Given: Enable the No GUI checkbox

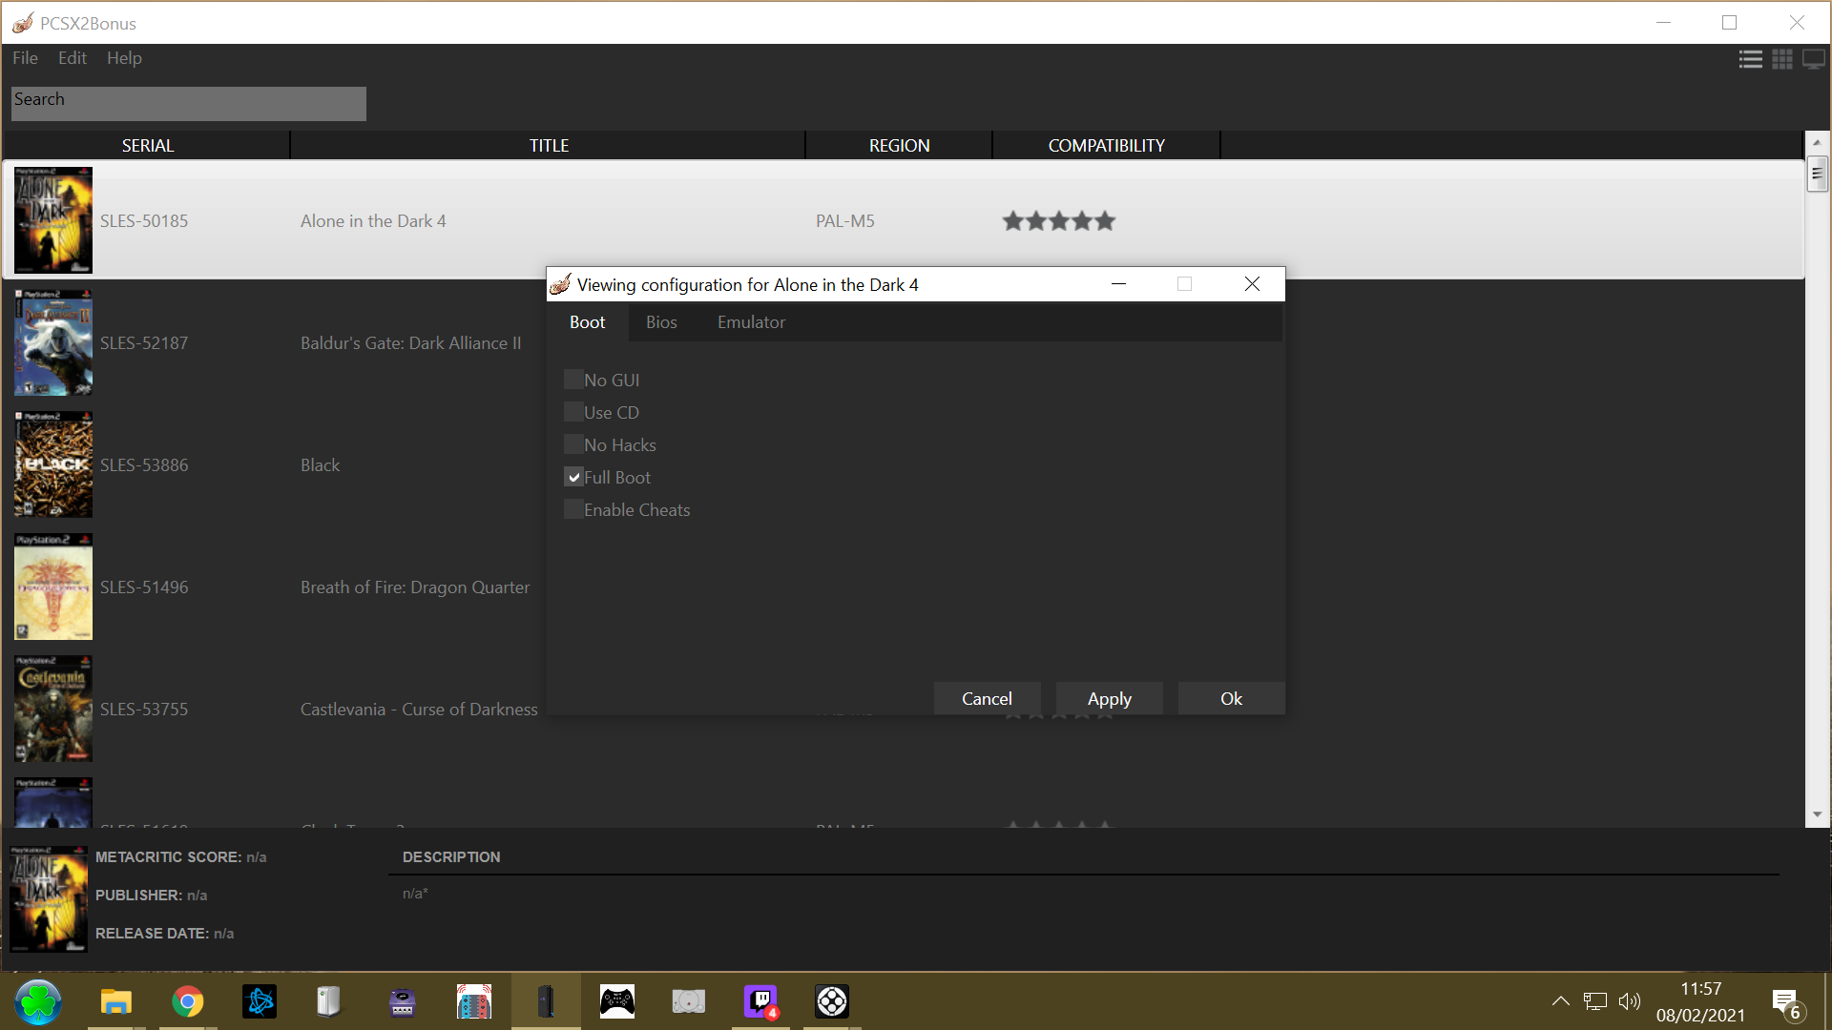Looking at the screenshot, I should (573, 380).
